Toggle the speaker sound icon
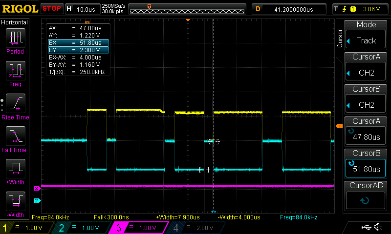Image resolution: width=391 pixels, height=234 pixels. pos(378,227)
